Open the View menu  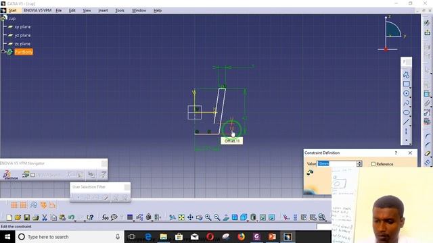[87, 11]
